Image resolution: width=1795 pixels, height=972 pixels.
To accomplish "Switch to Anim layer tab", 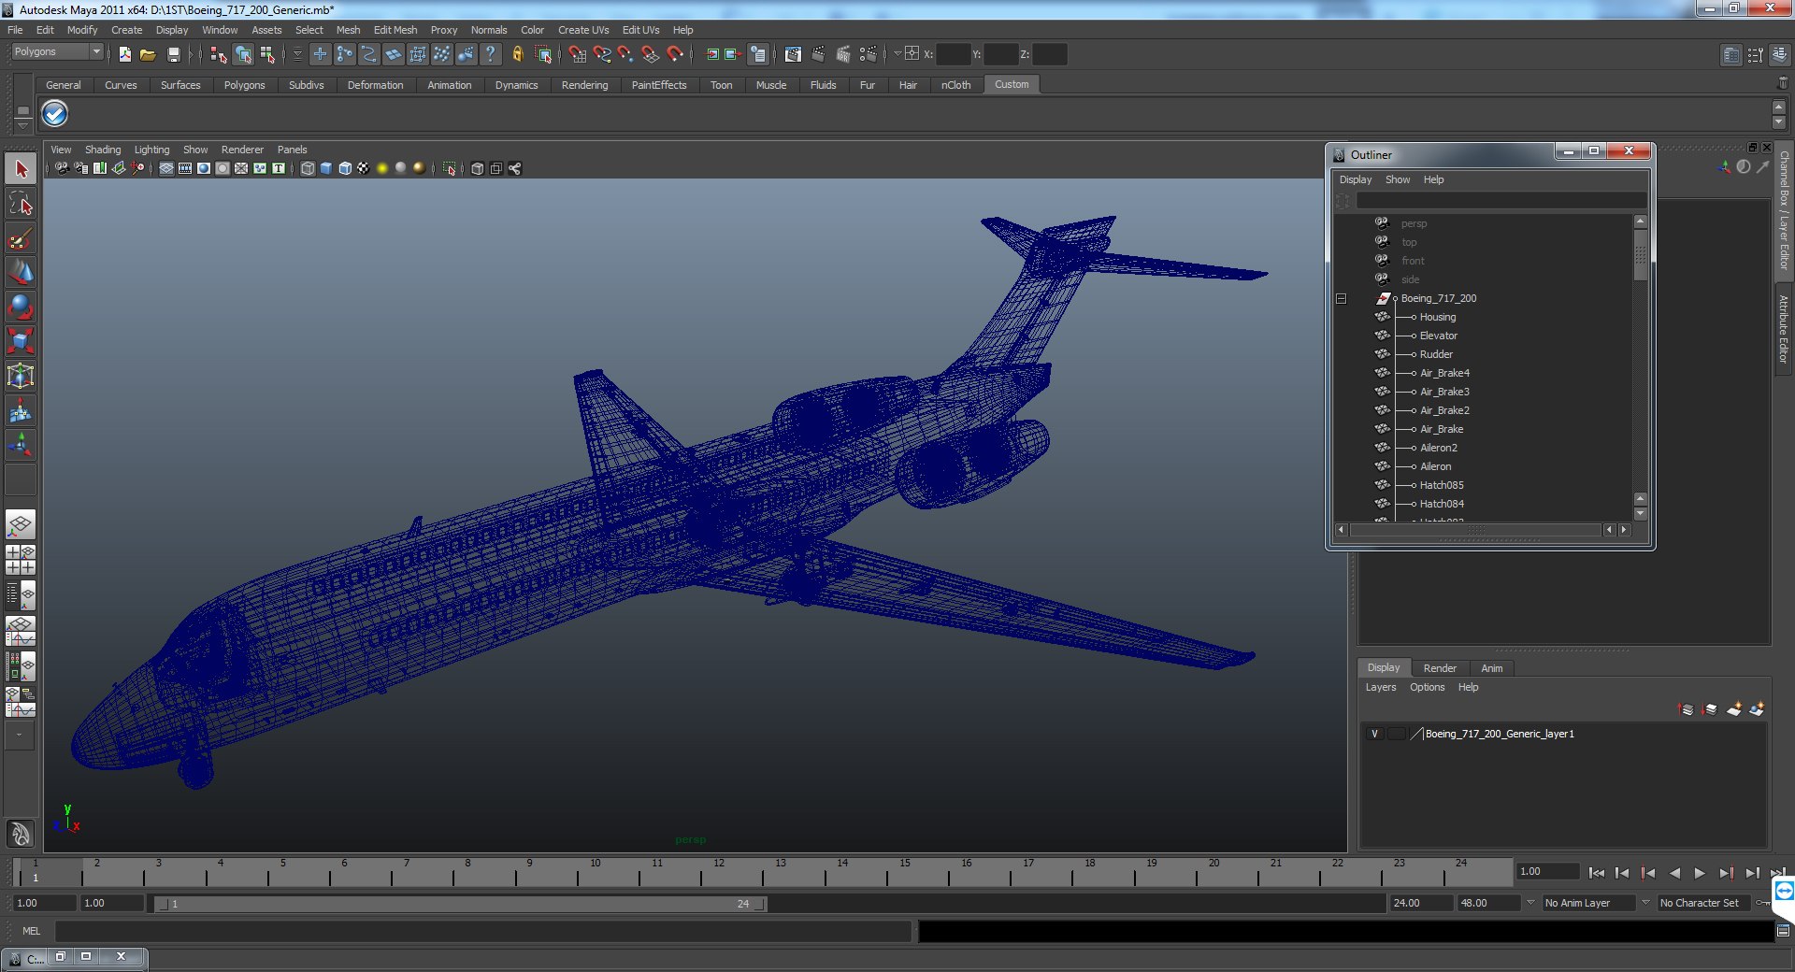I will [x=1492, y=668].
